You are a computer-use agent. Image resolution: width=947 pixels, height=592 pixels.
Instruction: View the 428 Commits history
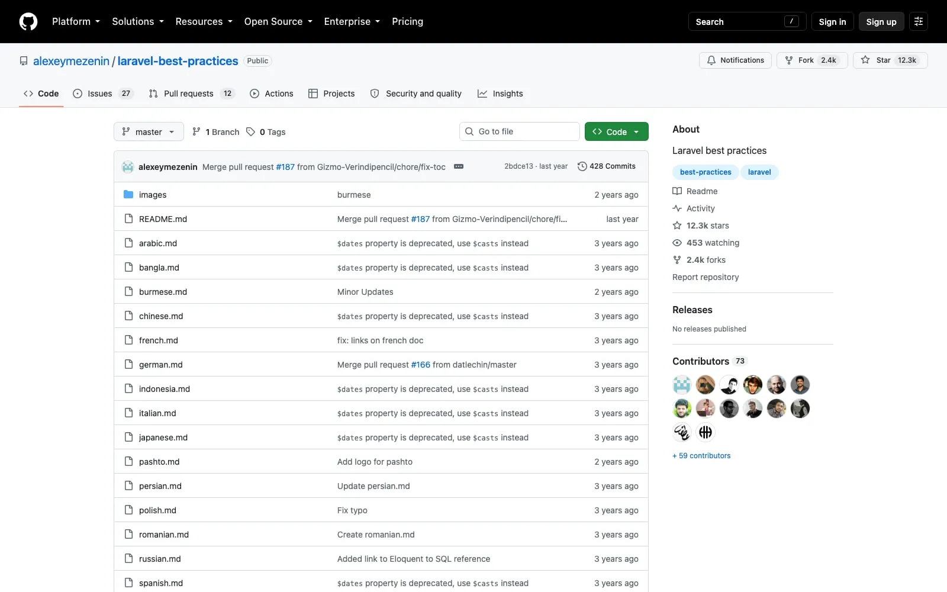pos(607,166)
